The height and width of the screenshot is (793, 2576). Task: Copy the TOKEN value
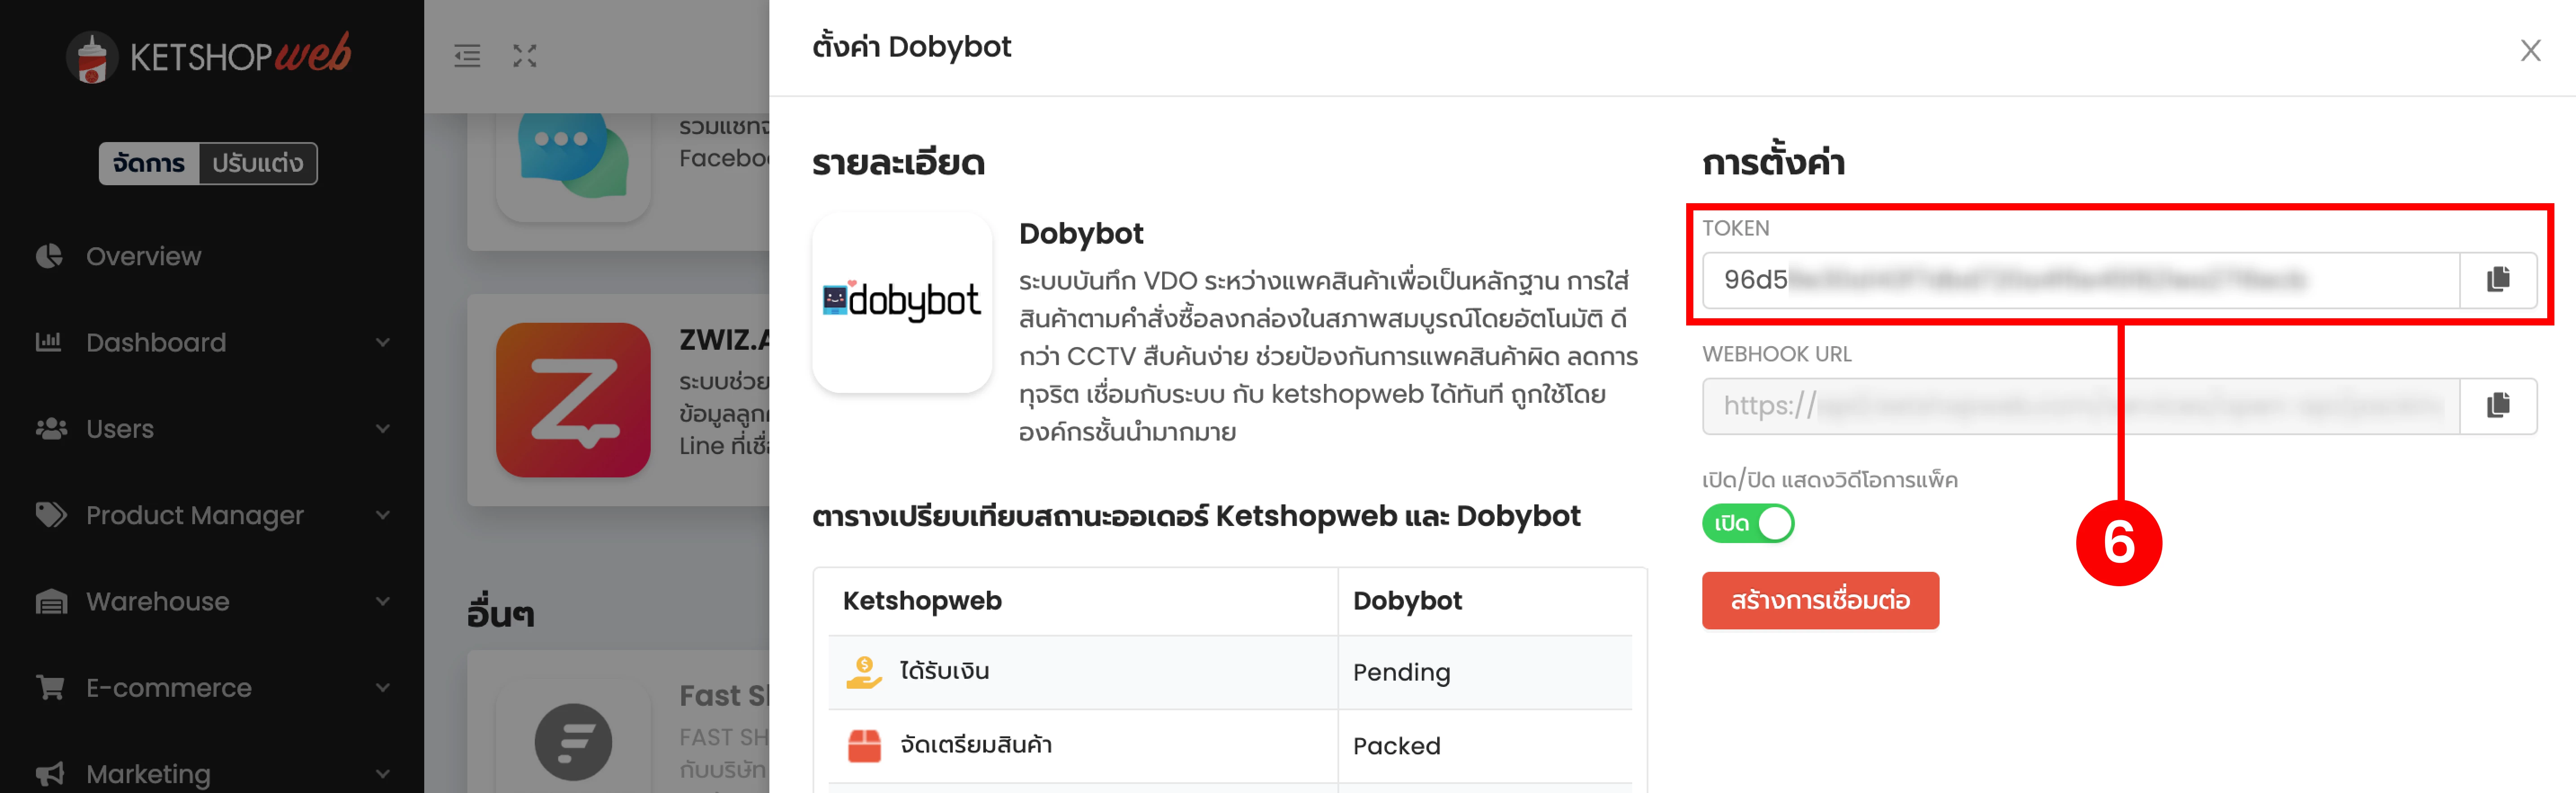coord(2498,279)
